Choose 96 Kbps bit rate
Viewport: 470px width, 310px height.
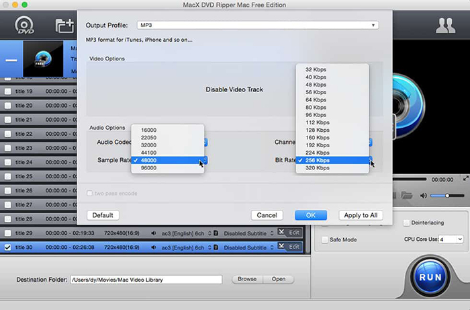pos(332,115)
